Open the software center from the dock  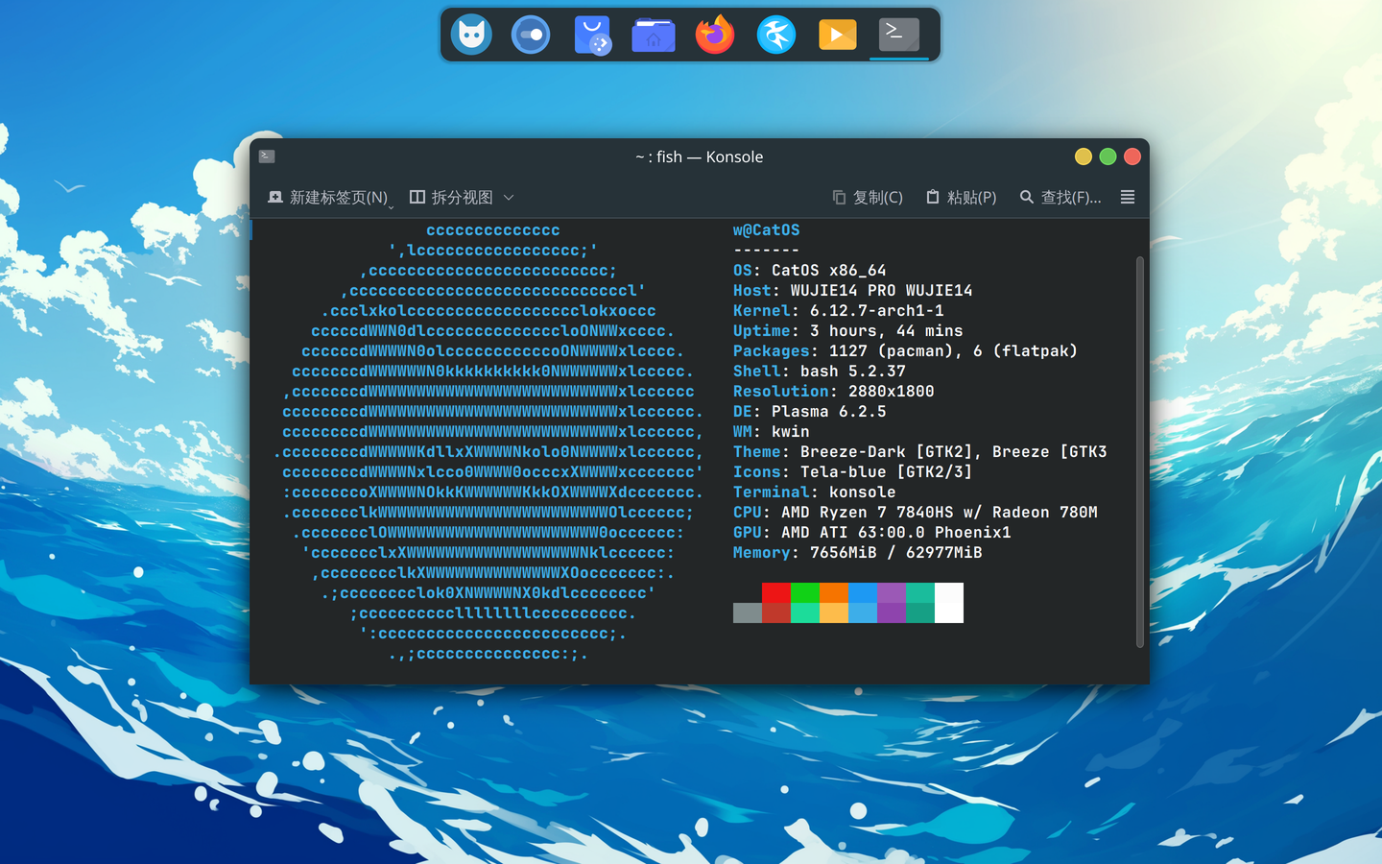592,35
